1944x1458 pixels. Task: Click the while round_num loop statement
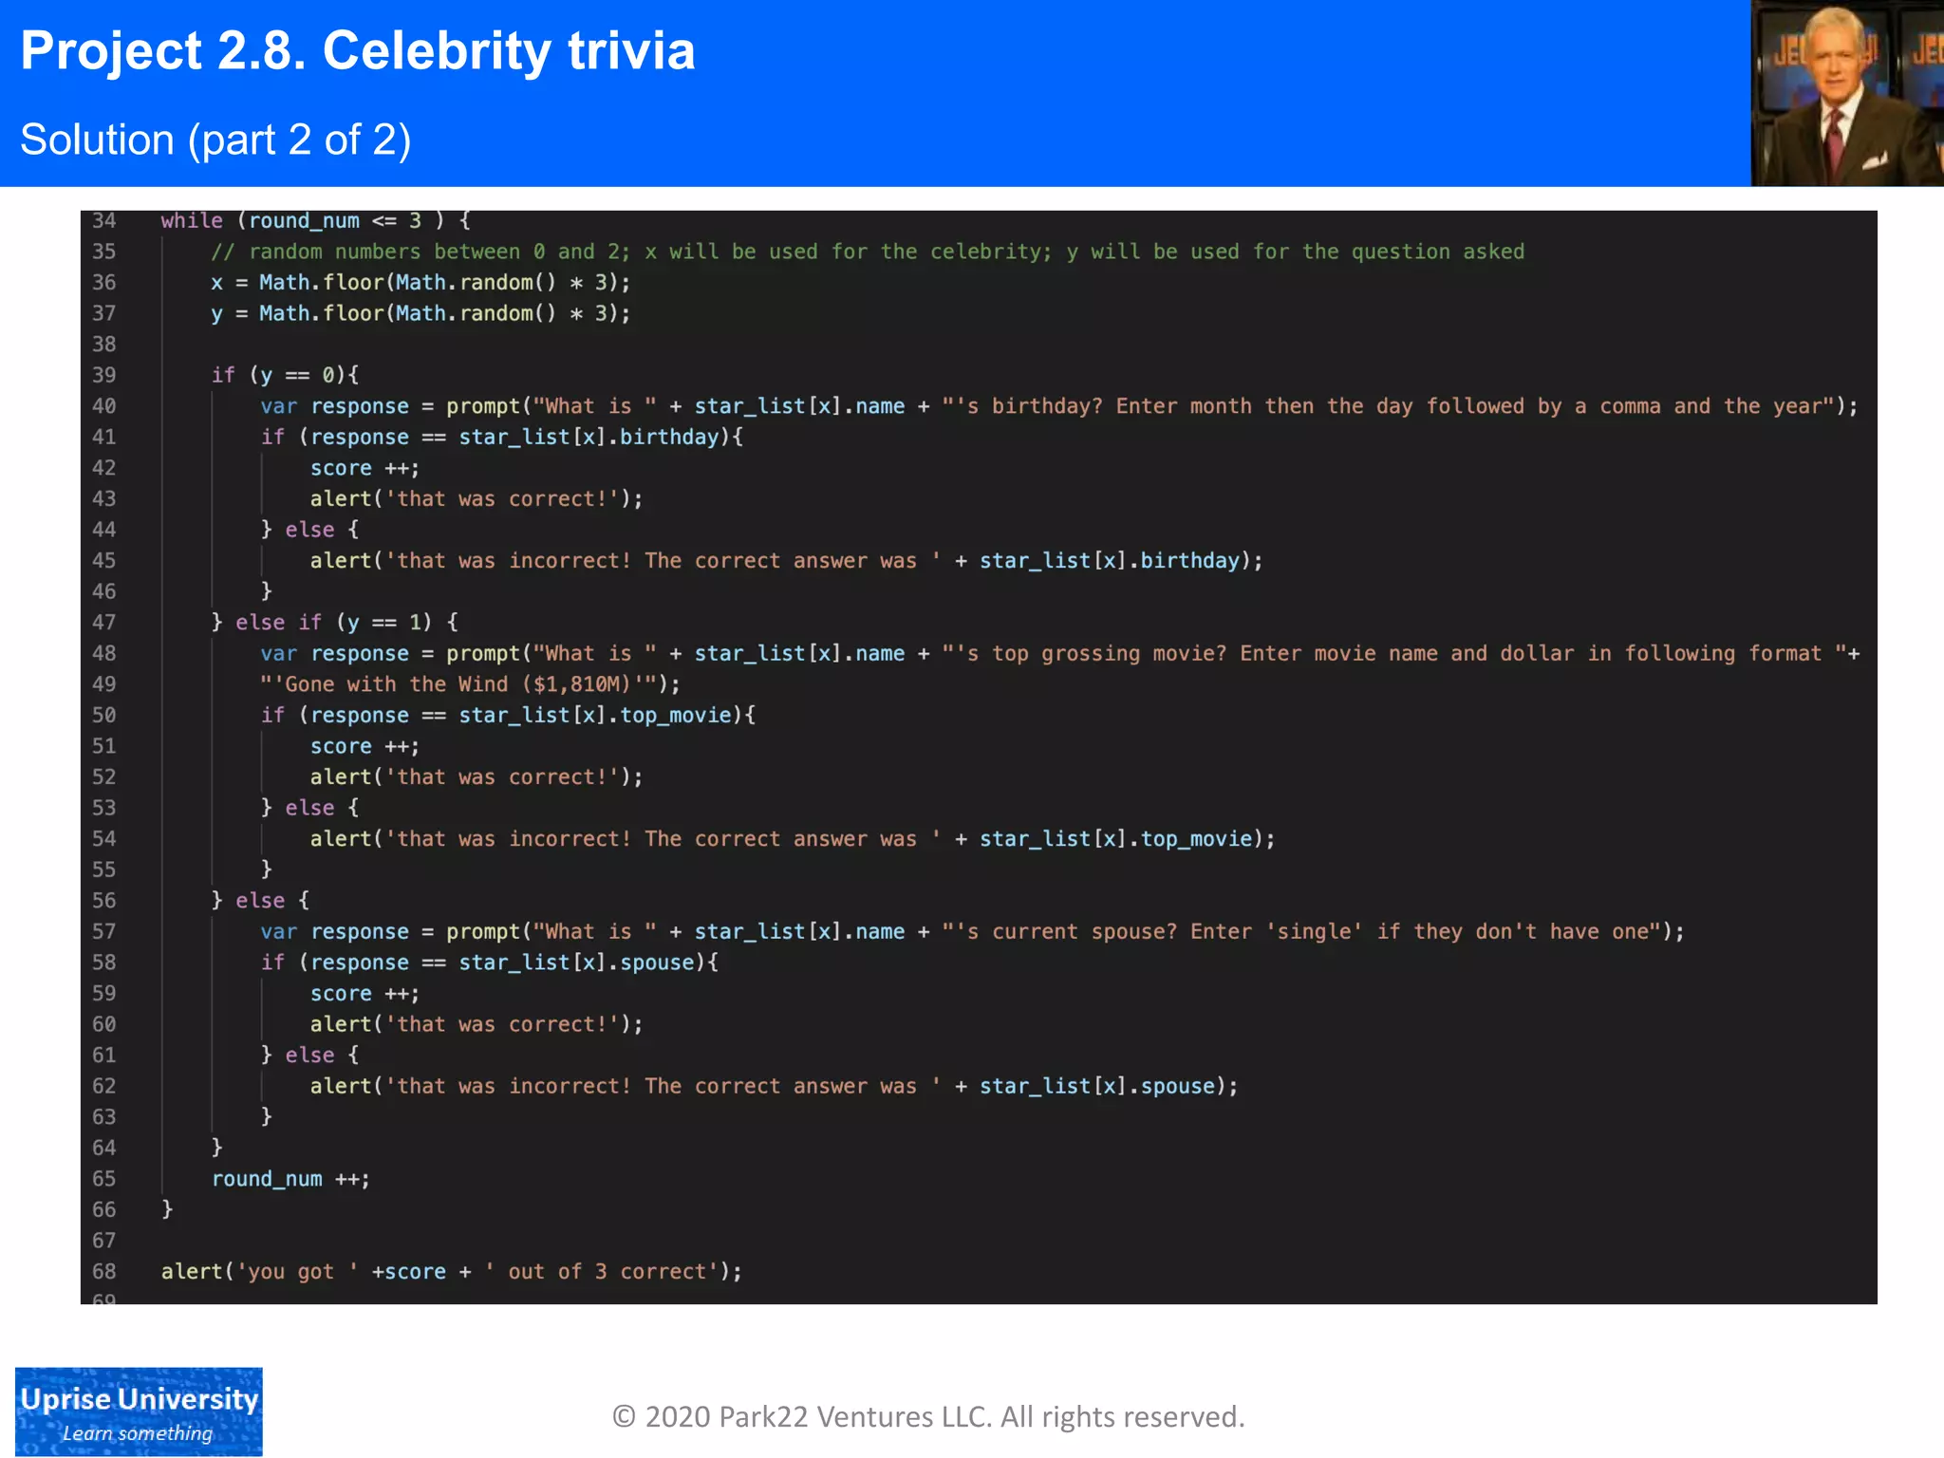[315, 221]
